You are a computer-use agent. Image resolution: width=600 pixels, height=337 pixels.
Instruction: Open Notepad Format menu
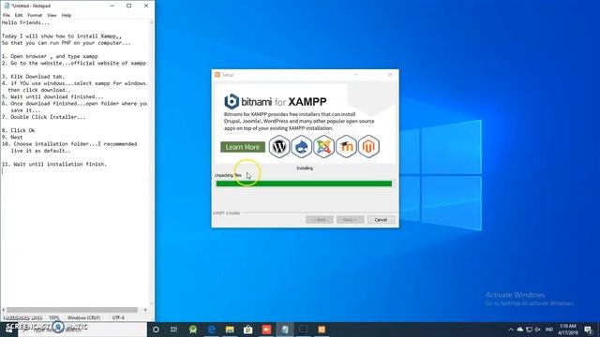point(35,15)
